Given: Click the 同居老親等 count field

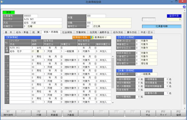Looking at the screenshot, I should [x=138, y=90].
